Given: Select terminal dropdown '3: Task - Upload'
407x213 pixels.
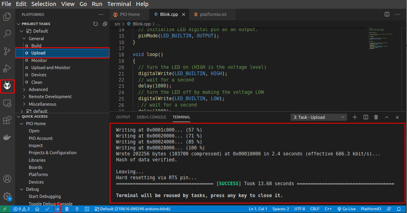Looking at the screenshot, I should (319, 117).
